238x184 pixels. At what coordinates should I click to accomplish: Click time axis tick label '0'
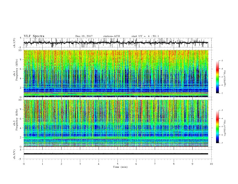[24, 164]
